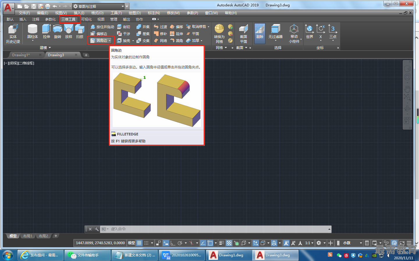This screenshot has width=419, height=261.
Task: Click the 并集 union tool
Action: 143,27
